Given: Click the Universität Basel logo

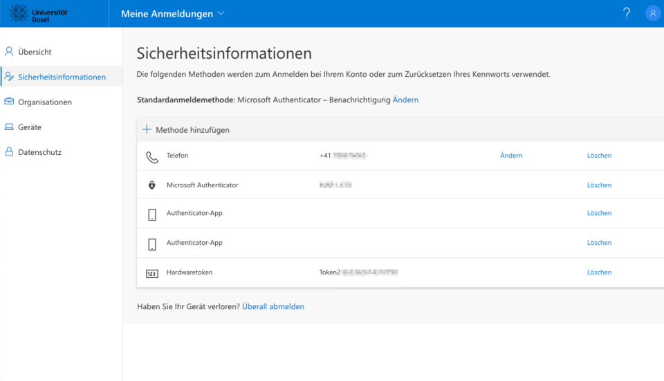Looking at the screenshot, I should click(40, 13).
